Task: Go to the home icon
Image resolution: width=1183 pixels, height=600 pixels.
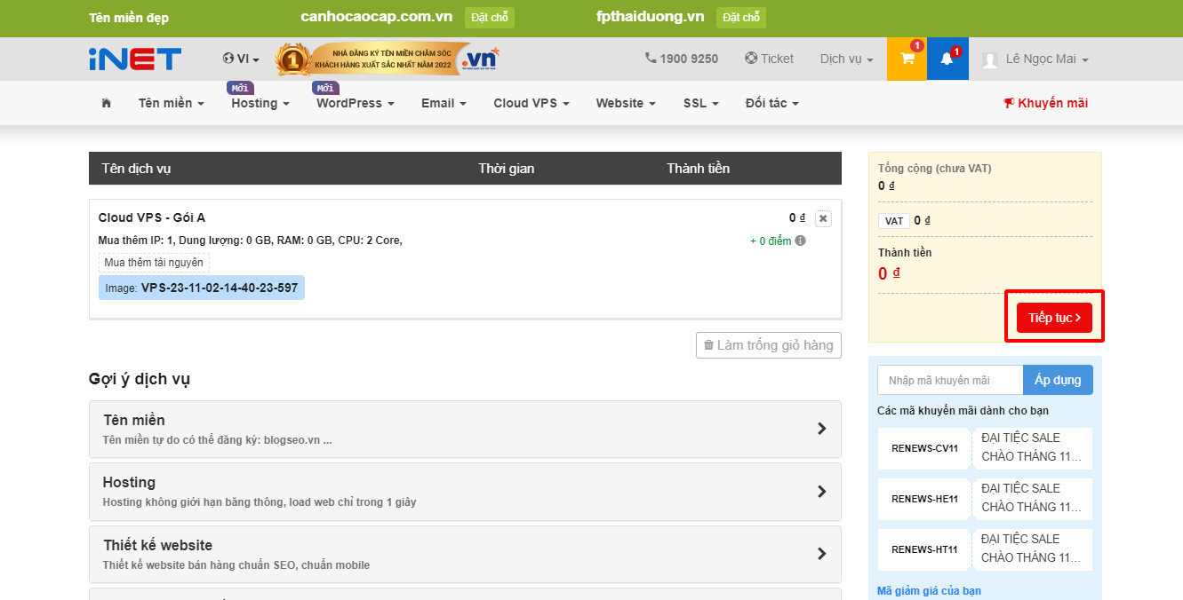Action: pos(107,103)
